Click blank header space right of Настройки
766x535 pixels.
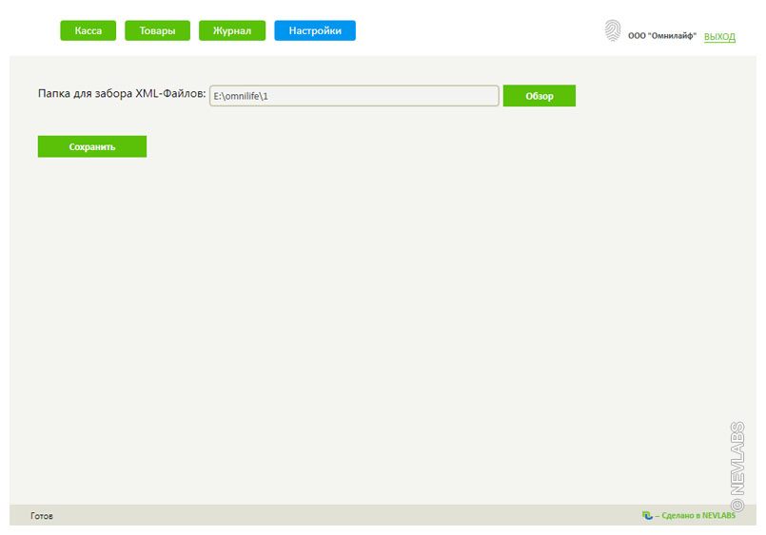point(476,30)
